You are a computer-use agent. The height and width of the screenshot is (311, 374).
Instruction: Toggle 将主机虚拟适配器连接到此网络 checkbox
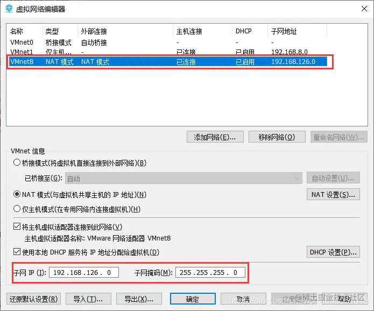tap(17, 227)
